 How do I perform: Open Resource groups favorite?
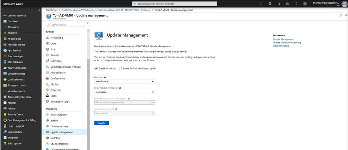(14, 45)
